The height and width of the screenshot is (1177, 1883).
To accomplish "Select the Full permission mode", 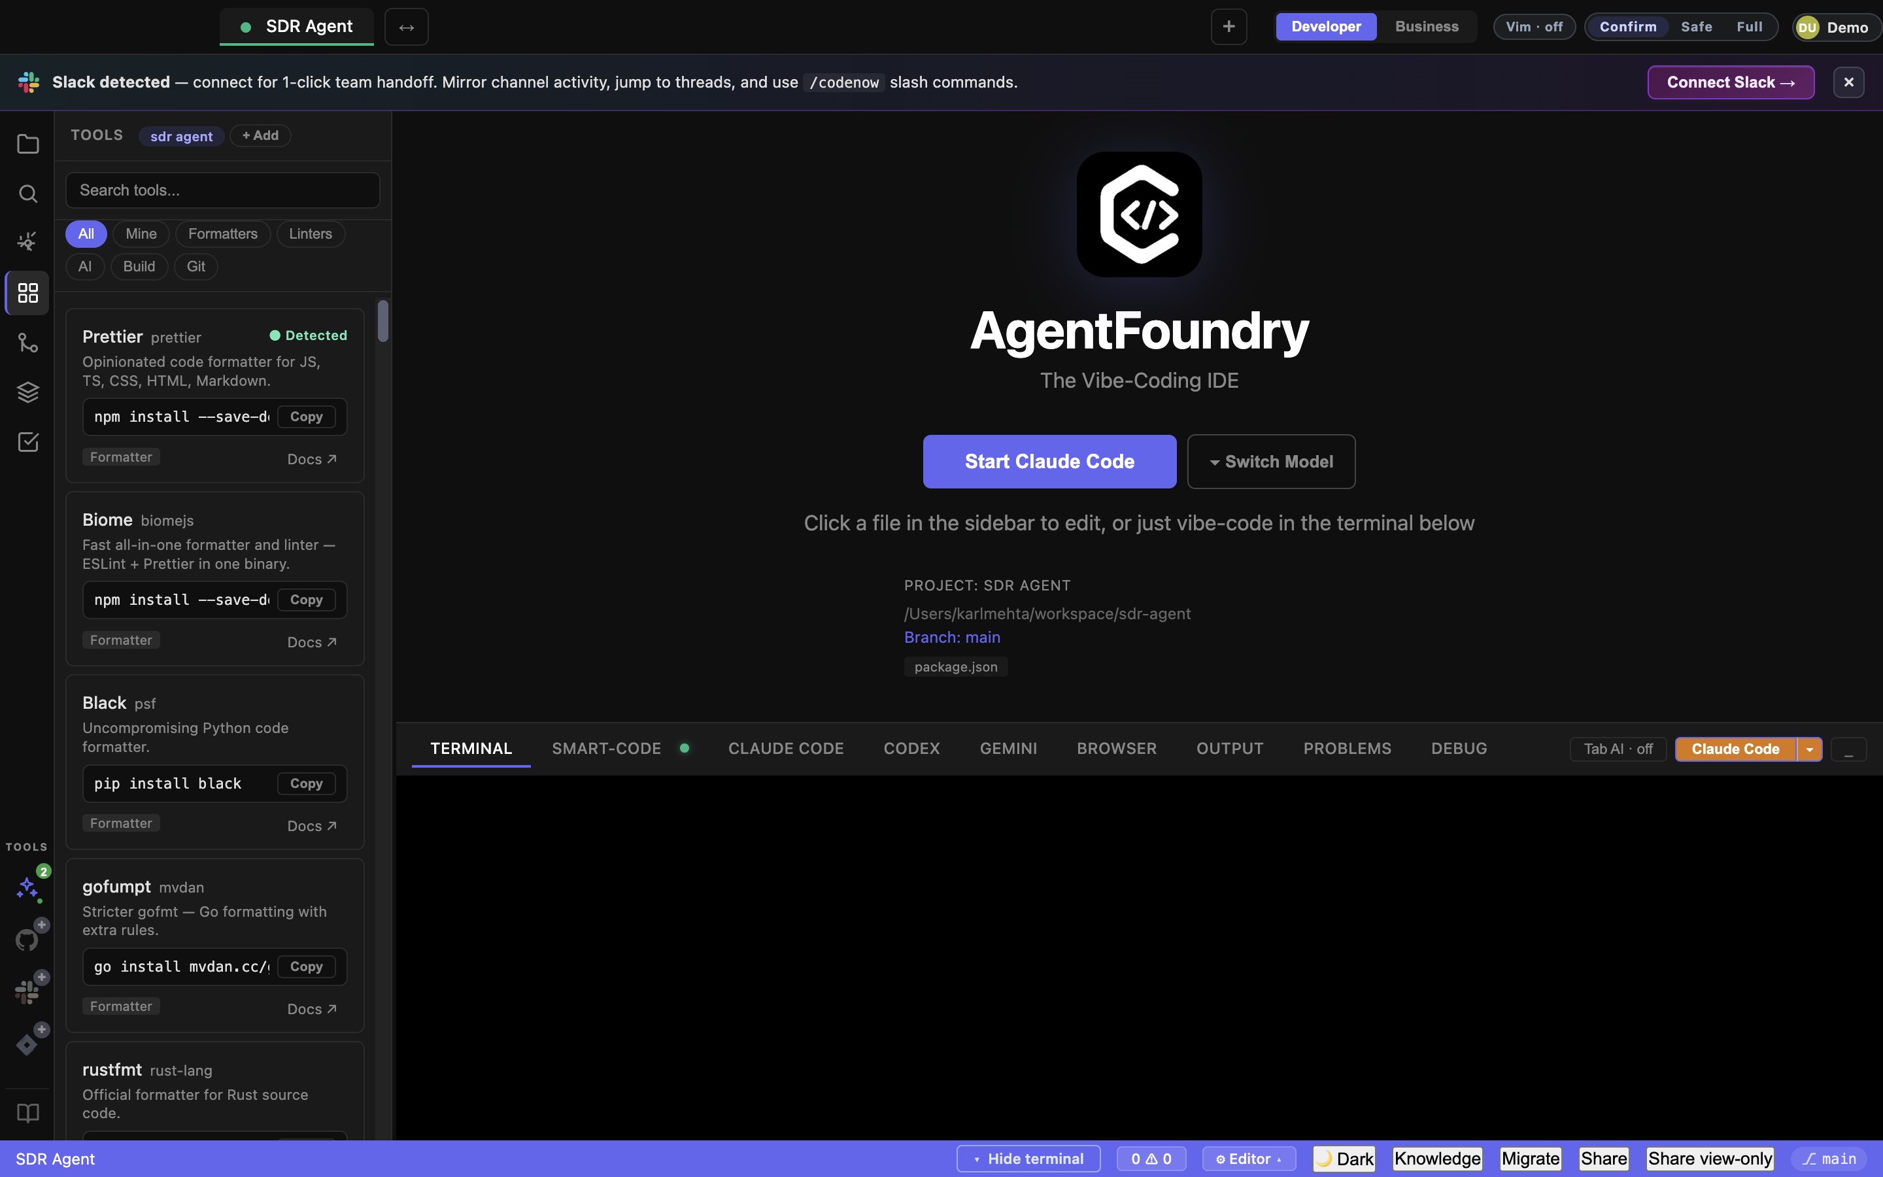I will [1749, 26].
